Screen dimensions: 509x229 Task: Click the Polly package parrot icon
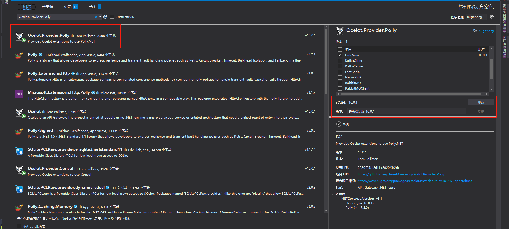pyautogui.click(x=19, y=56)
